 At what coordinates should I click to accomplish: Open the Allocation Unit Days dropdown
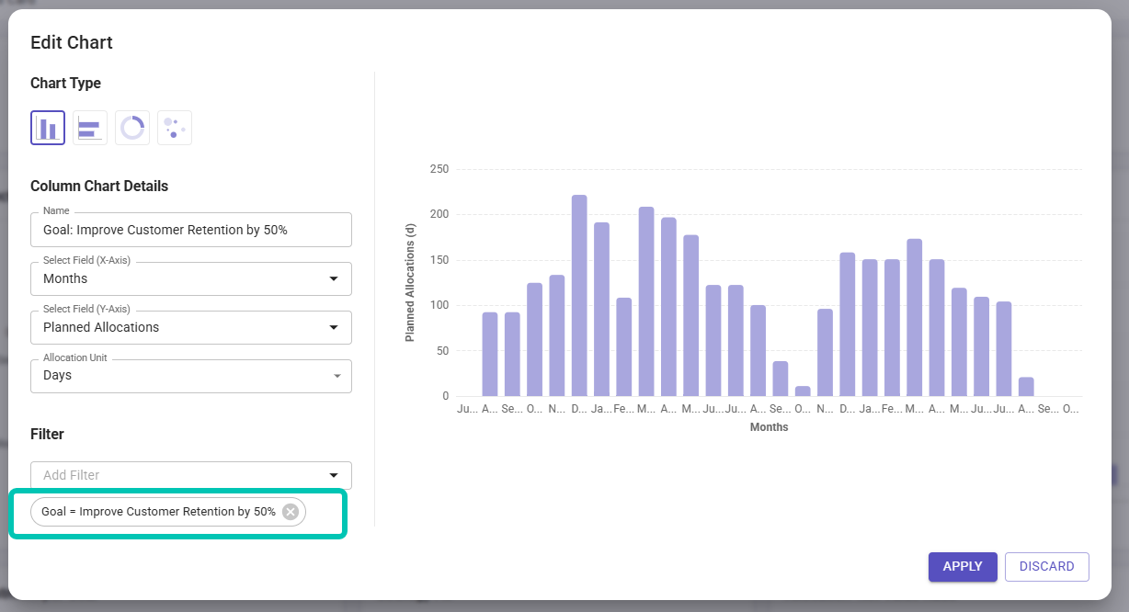(x=191, y=376)
